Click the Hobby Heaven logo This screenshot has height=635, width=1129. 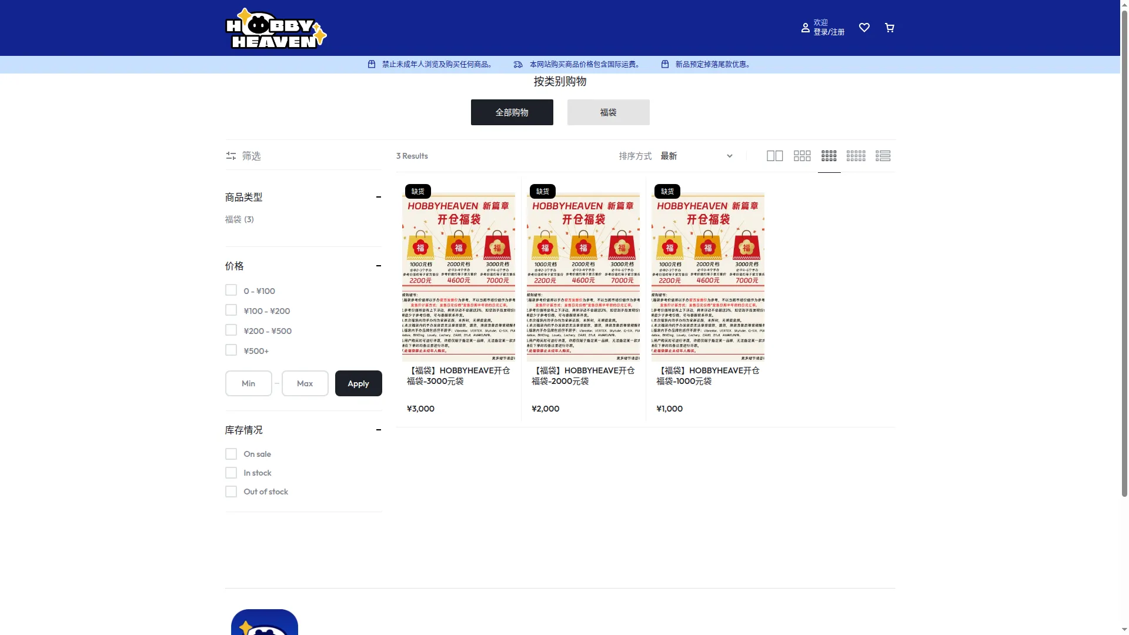click(276, 28)
